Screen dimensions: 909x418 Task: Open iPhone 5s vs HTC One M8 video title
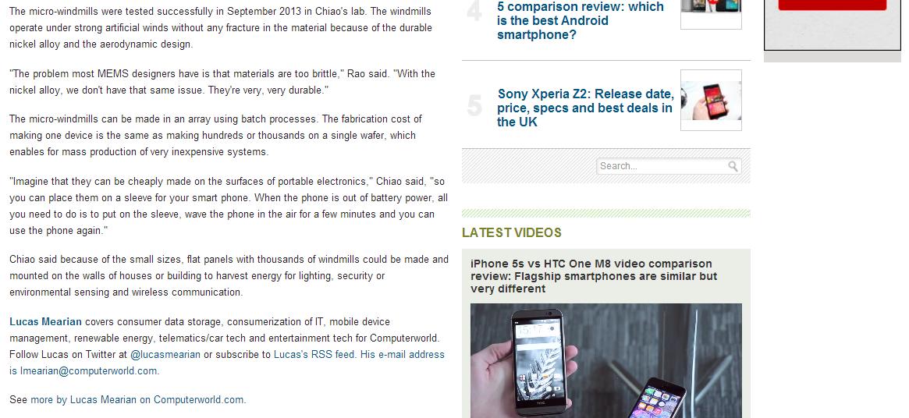594,276
